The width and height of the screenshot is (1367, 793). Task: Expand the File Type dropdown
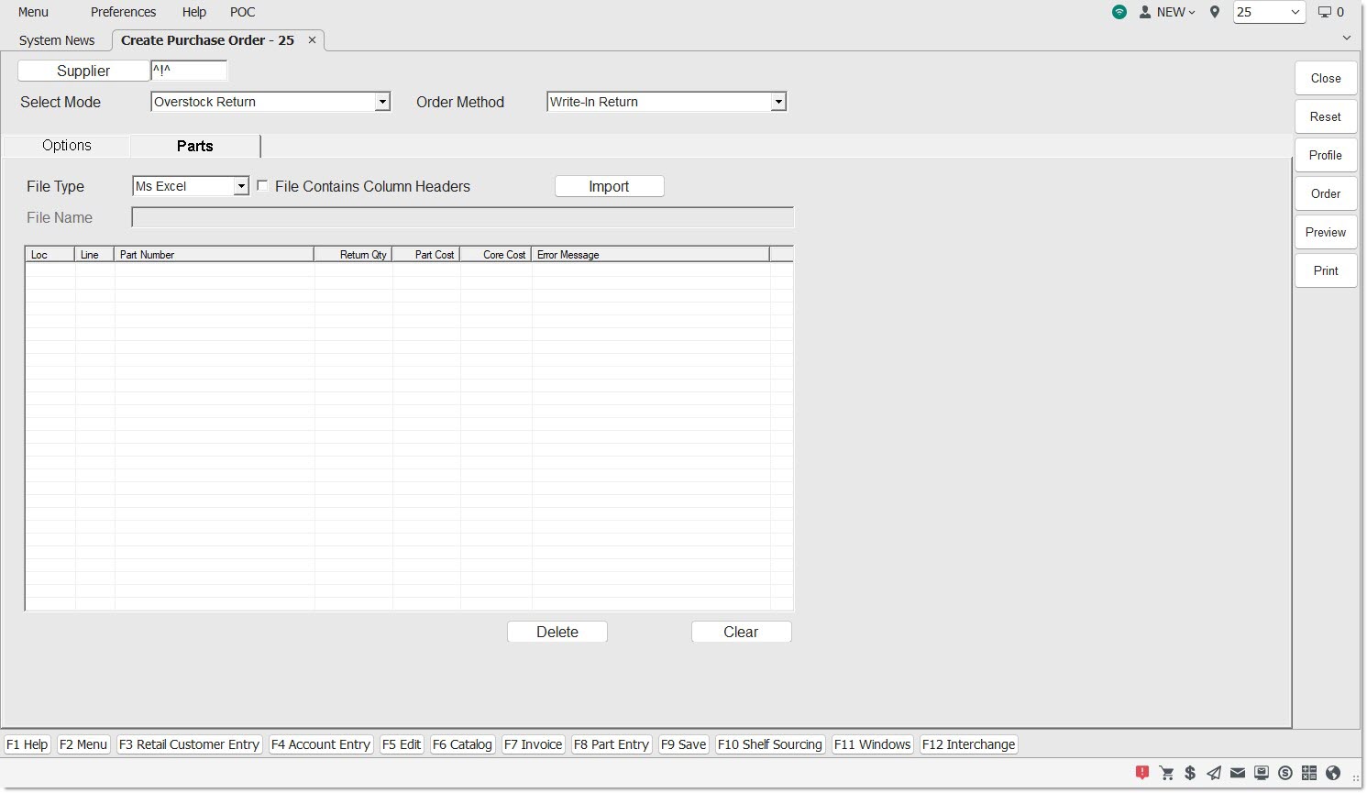(x=241, y=187)
